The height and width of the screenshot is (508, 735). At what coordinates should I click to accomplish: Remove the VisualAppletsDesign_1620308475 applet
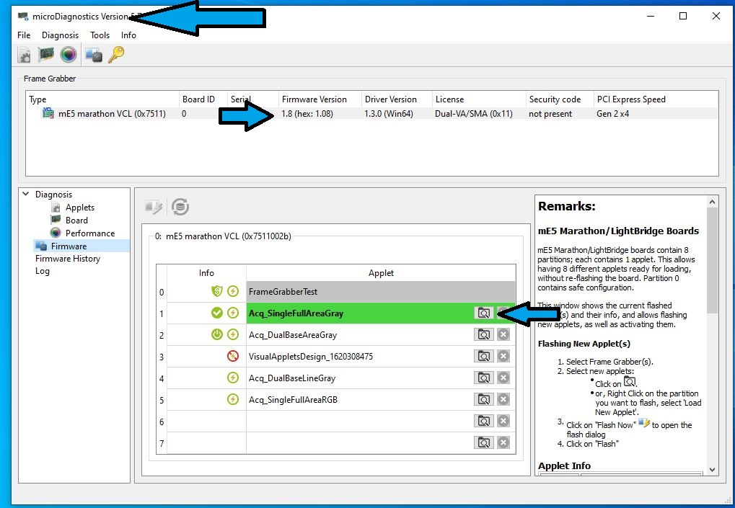pyautogui.click(x=503, y=356)
